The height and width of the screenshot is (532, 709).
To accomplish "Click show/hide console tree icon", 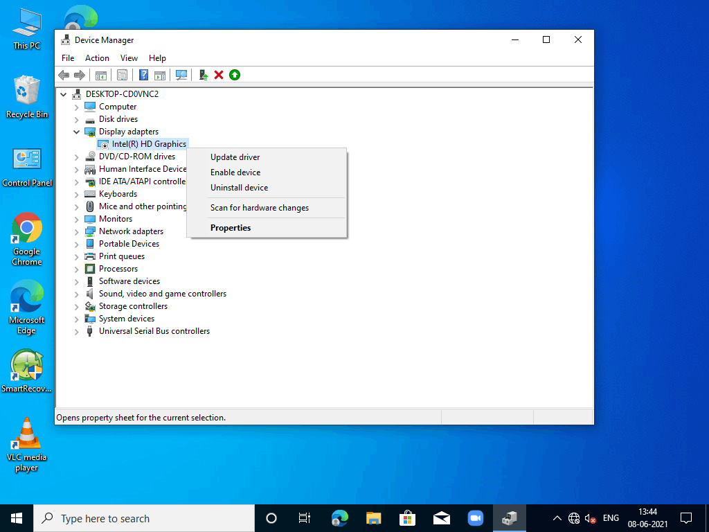I will click(x=101, y=75).
